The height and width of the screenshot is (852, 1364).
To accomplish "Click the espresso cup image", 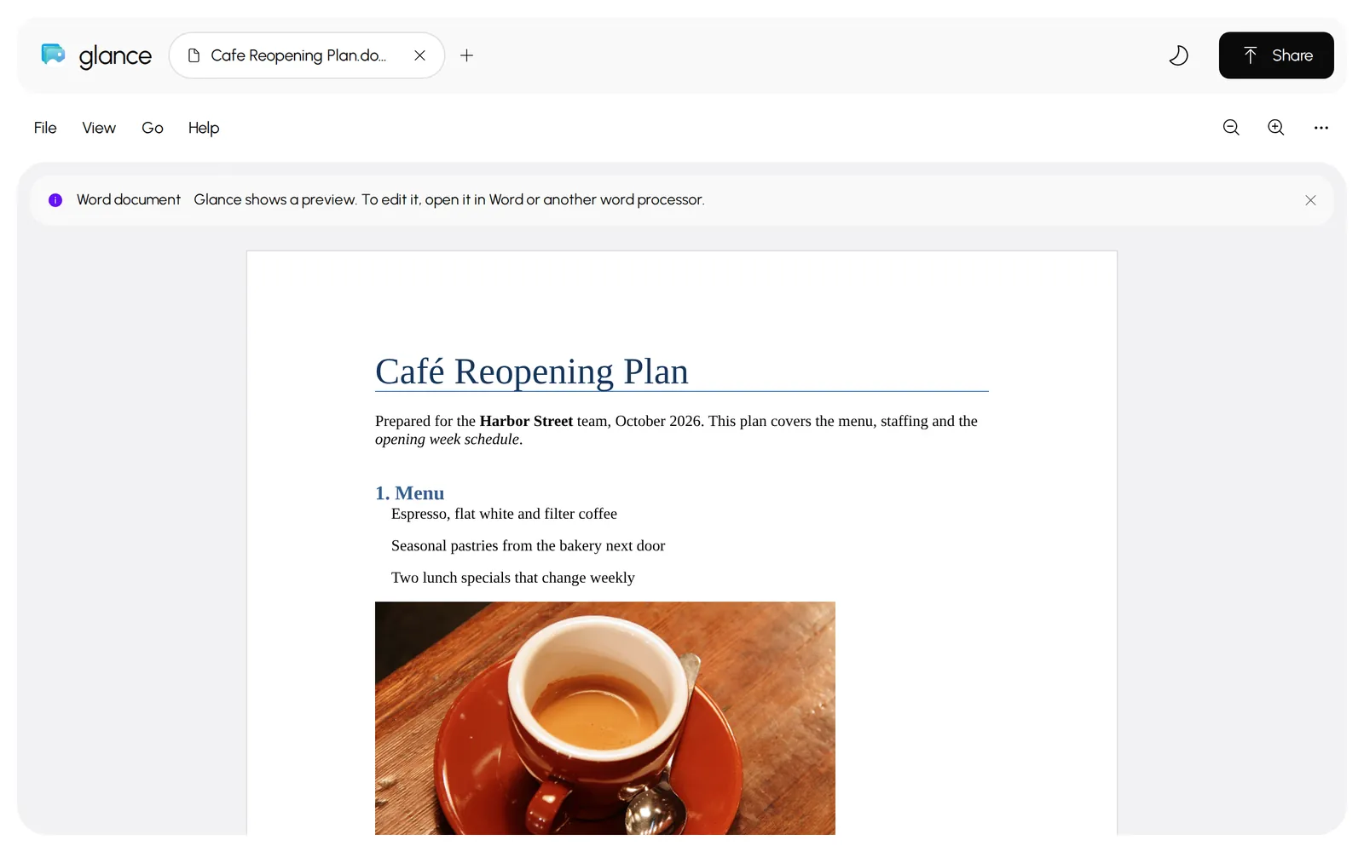I will coord(605,718).
